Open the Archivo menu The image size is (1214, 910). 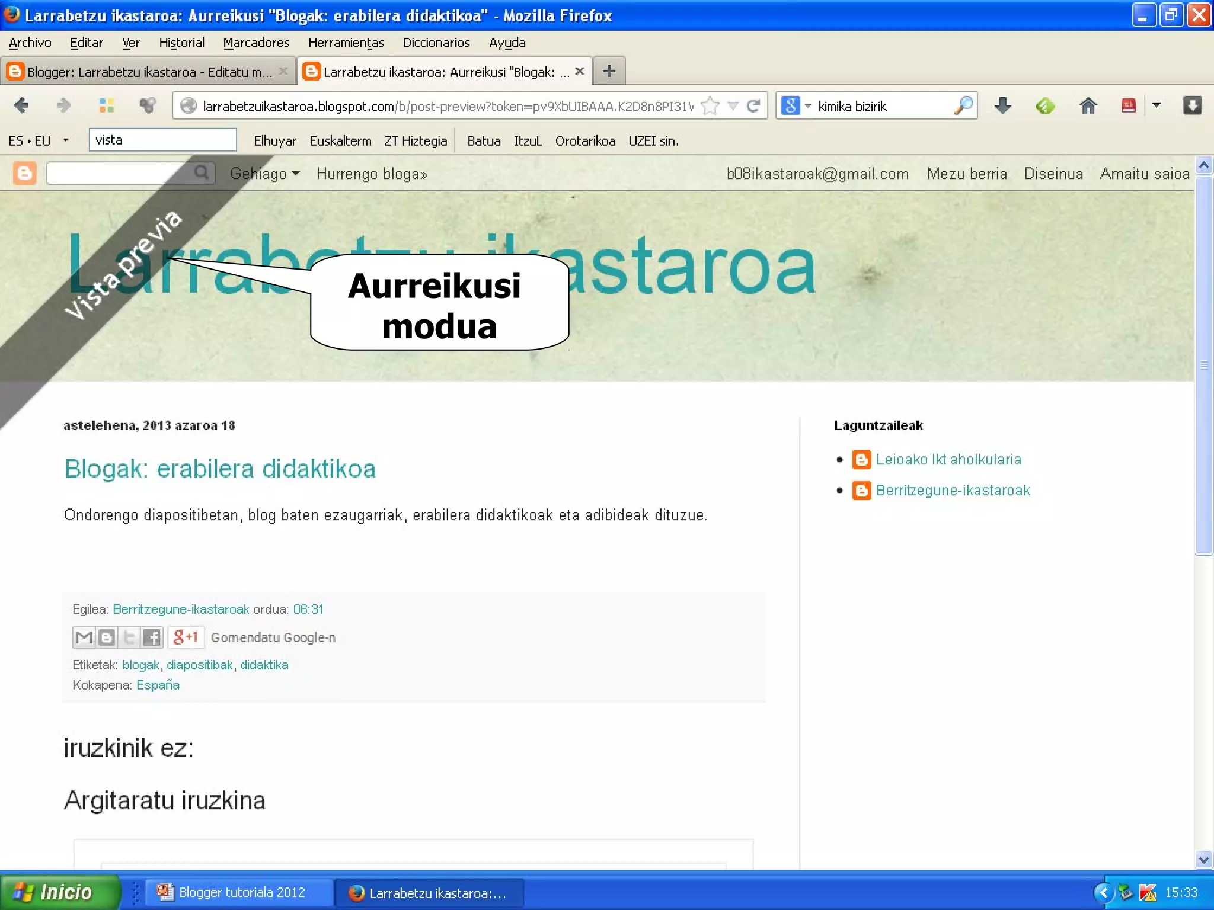pos(30,43)
